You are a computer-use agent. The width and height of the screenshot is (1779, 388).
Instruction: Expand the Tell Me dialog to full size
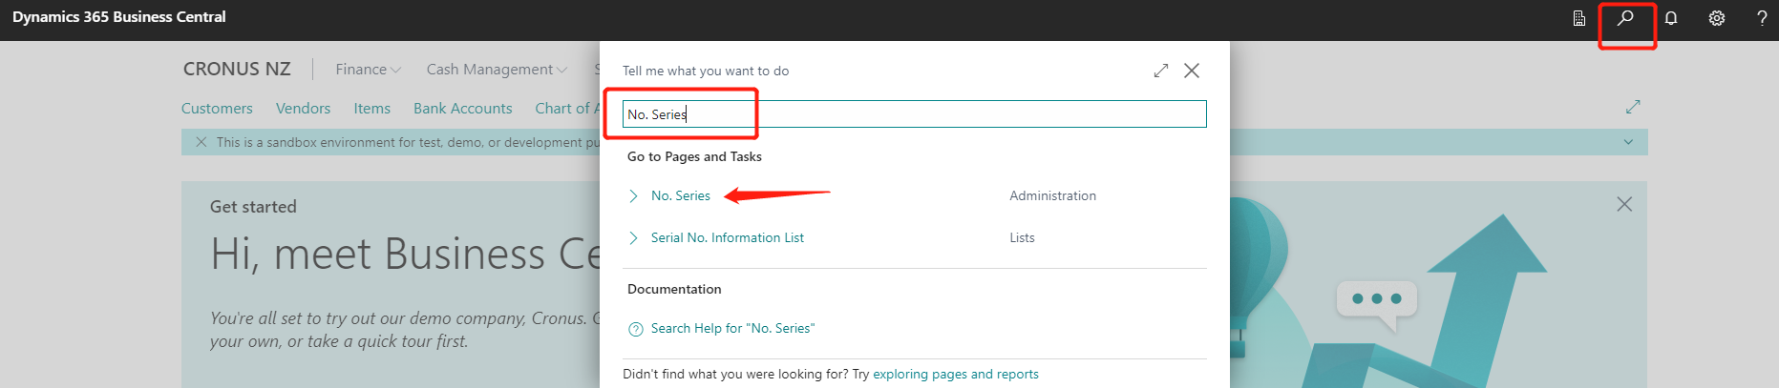1161,71
